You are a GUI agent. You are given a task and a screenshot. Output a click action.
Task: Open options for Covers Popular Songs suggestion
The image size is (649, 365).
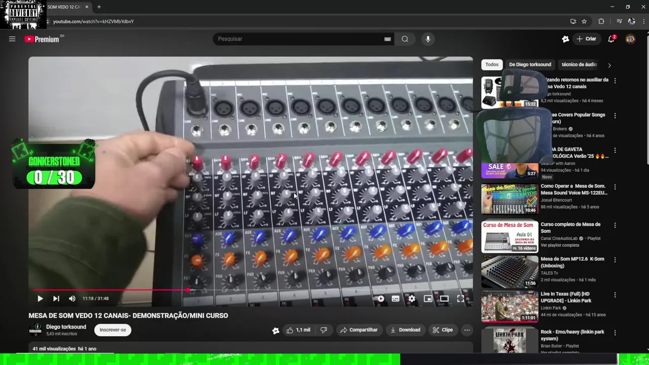615,116
